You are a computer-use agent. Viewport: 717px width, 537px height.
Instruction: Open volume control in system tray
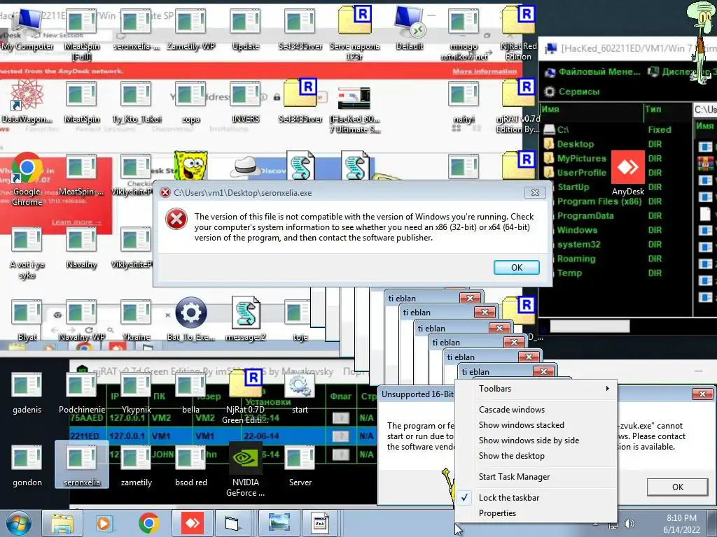tap(630, 524)
